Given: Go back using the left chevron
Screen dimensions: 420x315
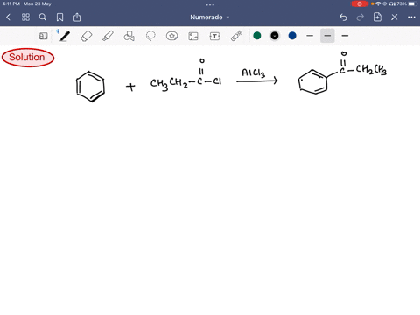Looking at the screenshot, I should click(8, 17).
